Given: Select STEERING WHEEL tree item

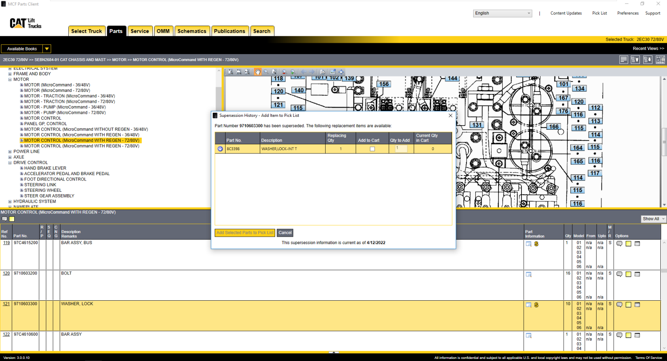Looking at the screenshot, I should (x=43, y=190).
